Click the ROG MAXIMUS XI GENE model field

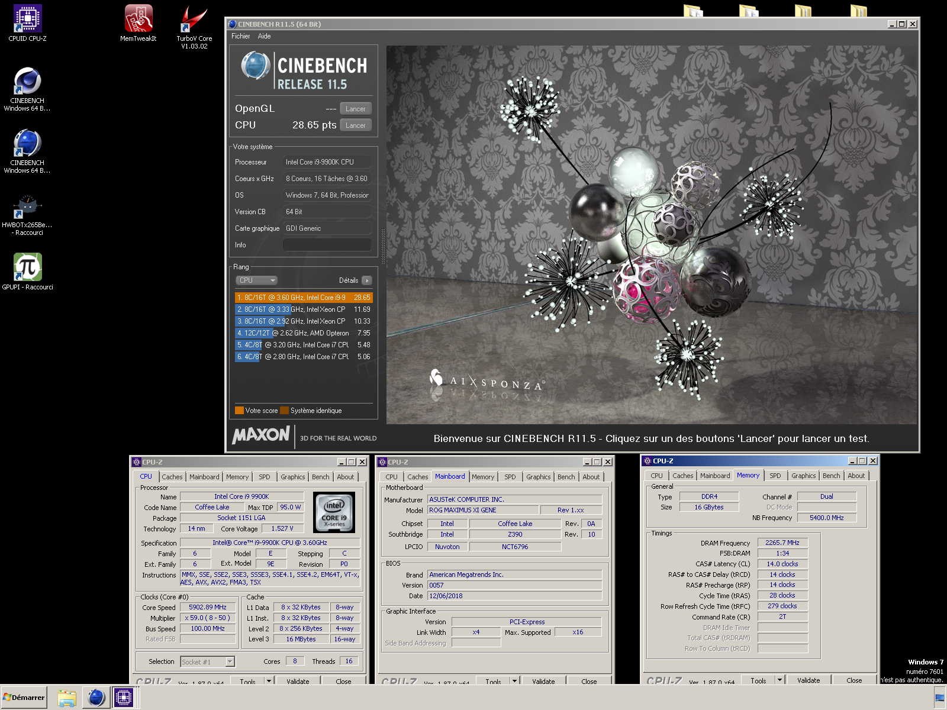[483, 510]
